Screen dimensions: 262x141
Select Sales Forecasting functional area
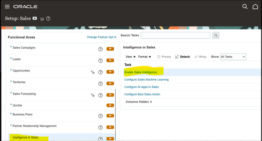click(24, 94)
